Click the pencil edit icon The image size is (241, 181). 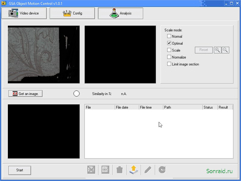pos(148,170)
